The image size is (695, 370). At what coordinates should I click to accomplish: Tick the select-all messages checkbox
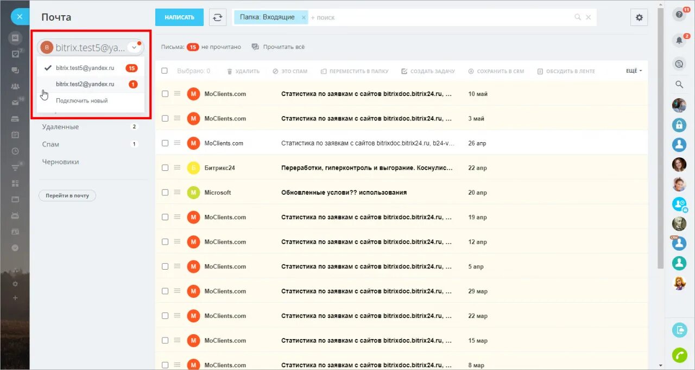point(165,71)
